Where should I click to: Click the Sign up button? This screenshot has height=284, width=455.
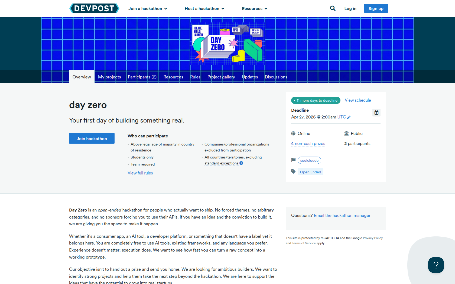(376, 8)
